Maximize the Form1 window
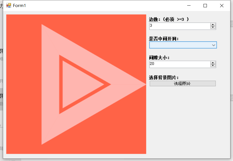This screenshot has height=161, width=233. (x=205, y=6)
